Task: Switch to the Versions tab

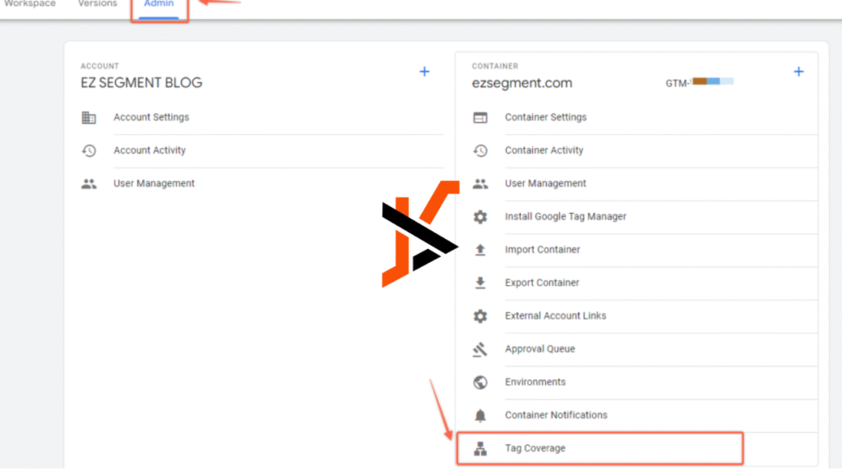Action: click(98, 4)
